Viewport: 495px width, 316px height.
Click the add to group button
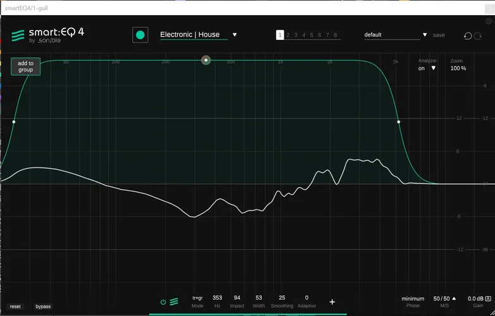25,66
